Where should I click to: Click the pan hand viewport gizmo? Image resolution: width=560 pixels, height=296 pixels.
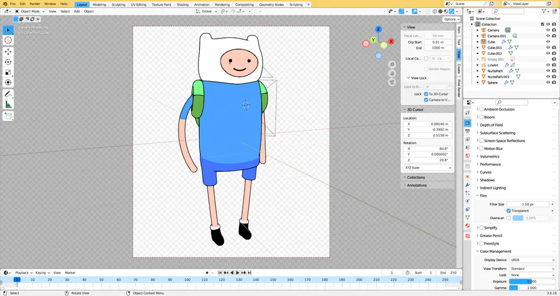pos(392,73)
